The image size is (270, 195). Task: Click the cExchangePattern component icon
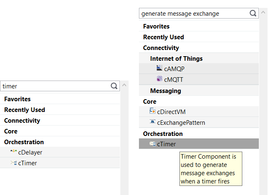pyautogui.click(x=153, y=122)
